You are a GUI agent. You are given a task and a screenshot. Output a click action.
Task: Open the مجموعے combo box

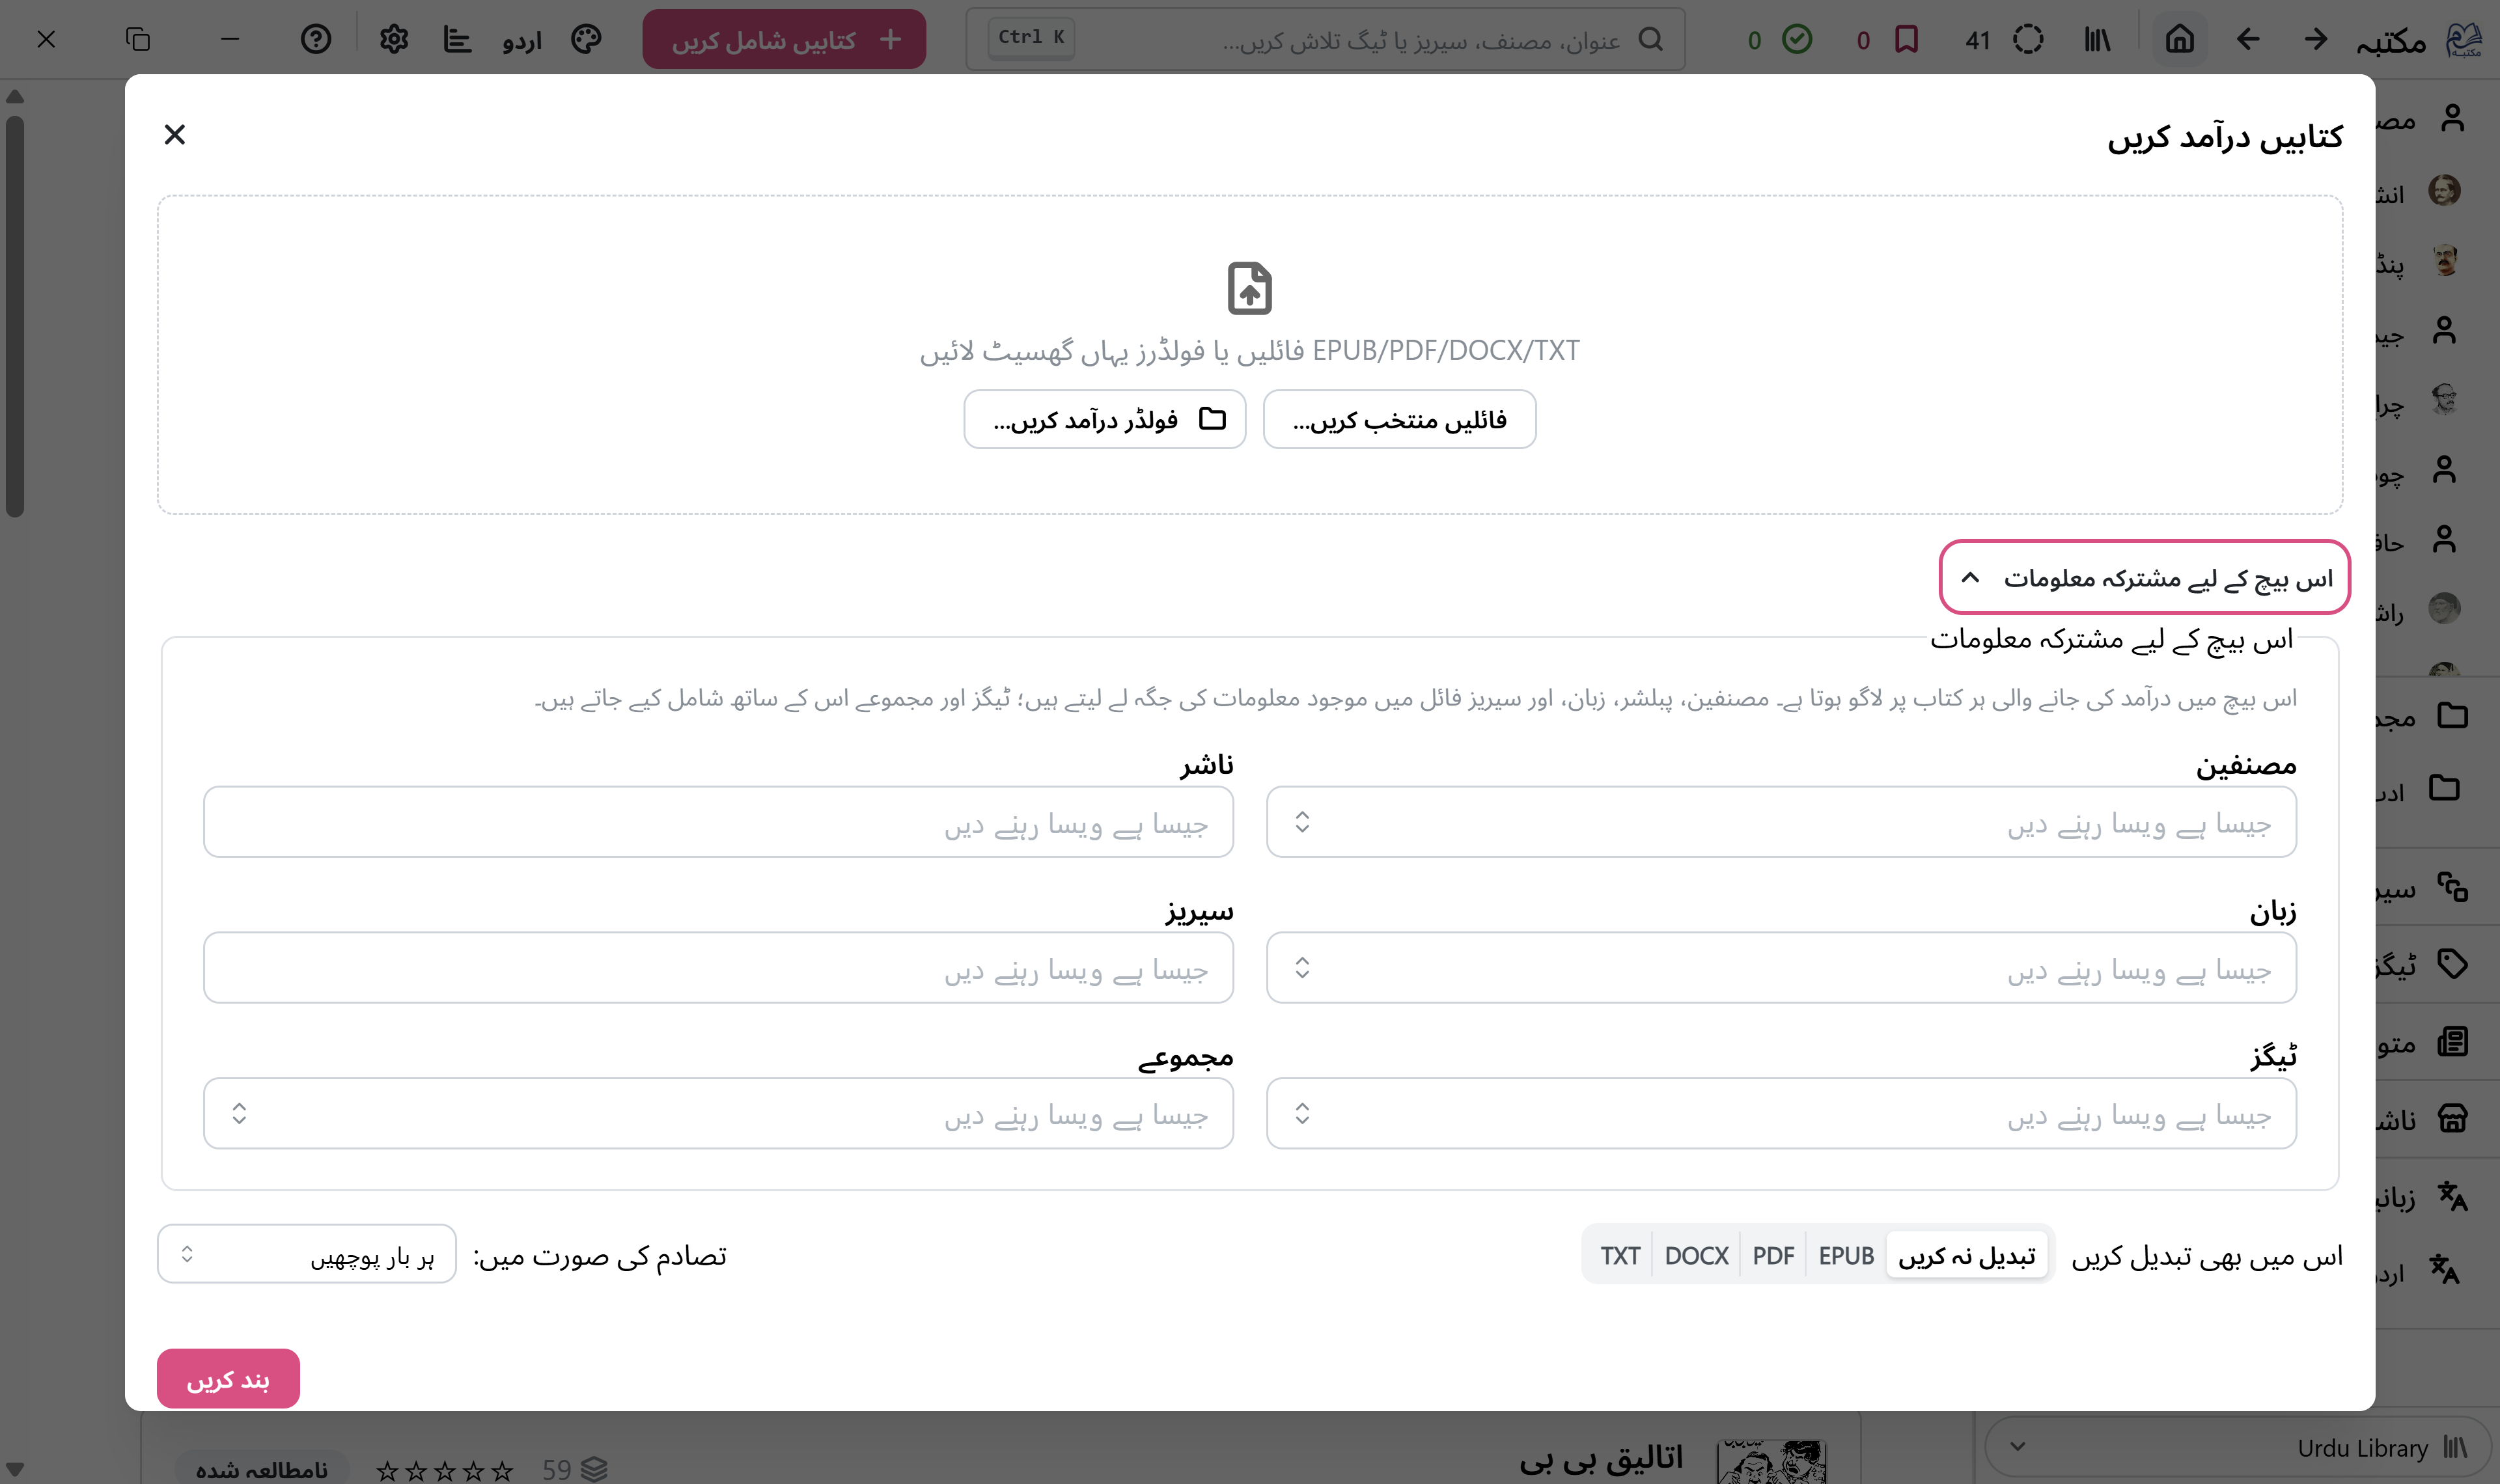pyautogui.click(x=718, y=1113)
